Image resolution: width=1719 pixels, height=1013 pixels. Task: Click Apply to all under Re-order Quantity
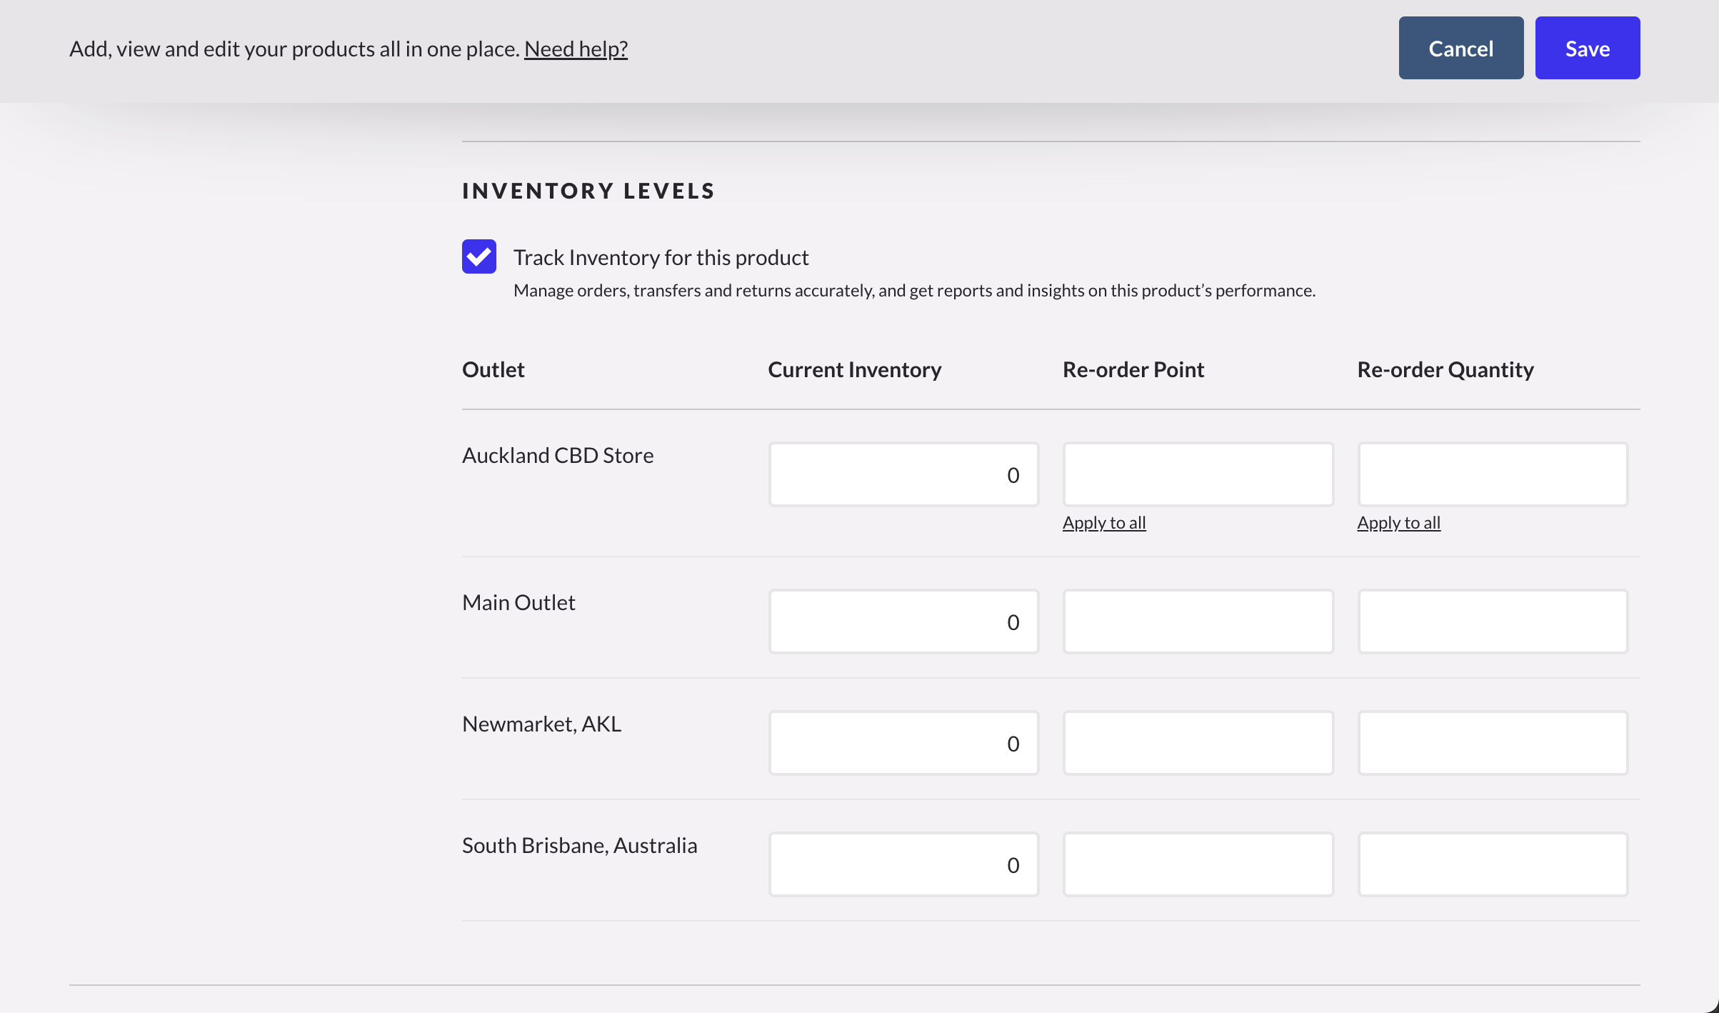(x=1398, y=522)
